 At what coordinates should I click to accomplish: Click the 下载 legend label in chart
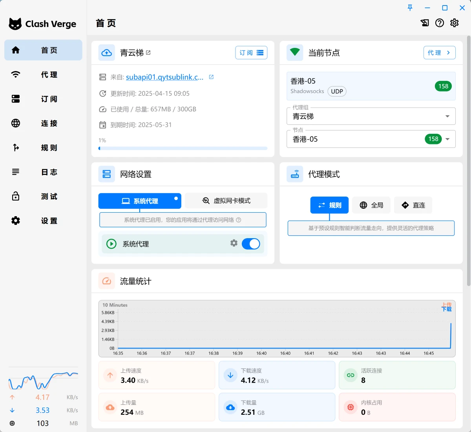[x=447, y=309]
